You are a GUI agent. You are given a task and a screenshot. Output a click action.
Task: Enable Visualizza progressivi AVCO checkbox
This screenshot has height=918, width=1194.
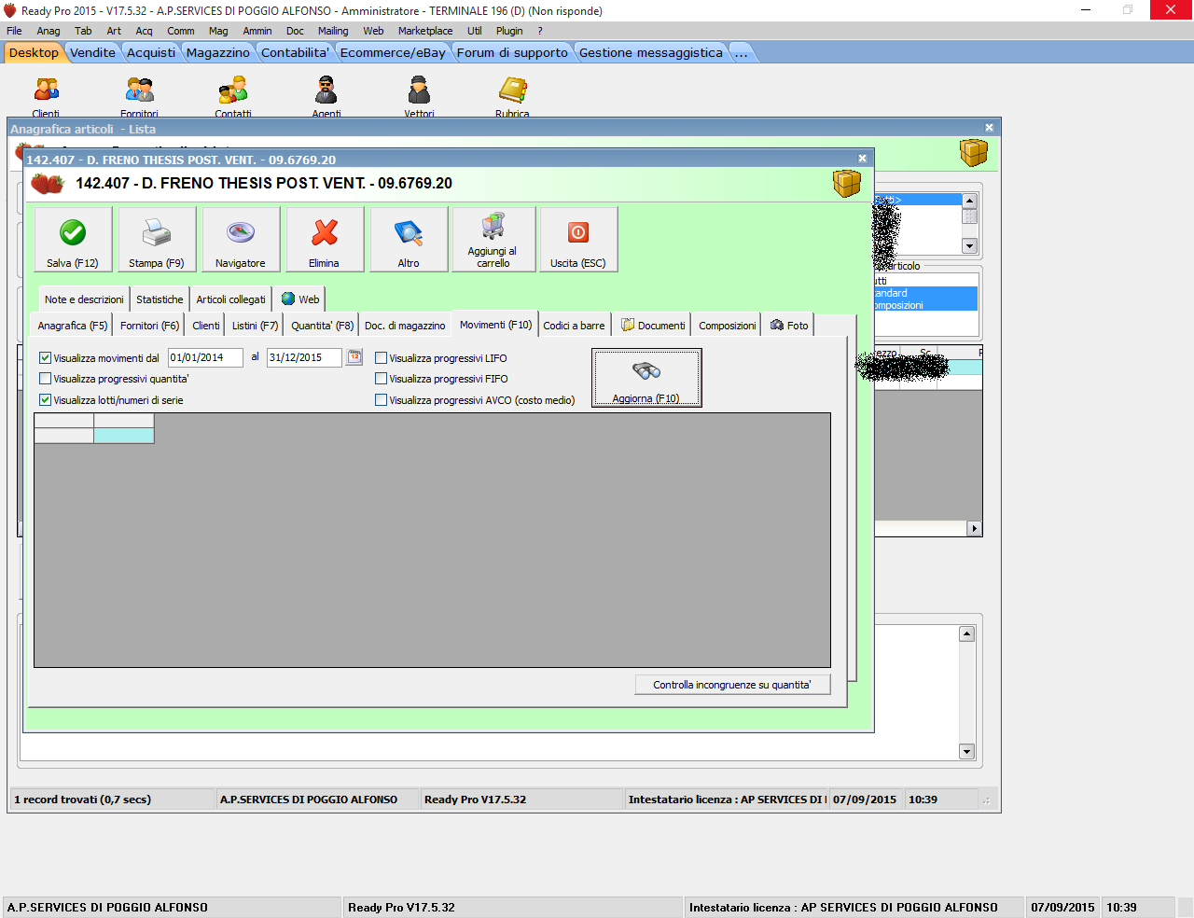(381, 400)
